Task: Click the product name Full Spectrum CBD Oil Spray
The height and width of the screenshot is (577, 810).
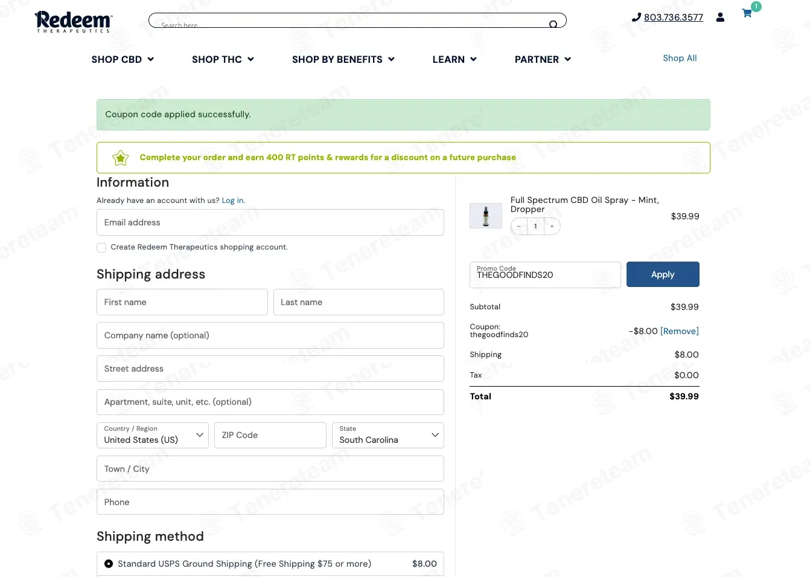Action: click(584, 205)
